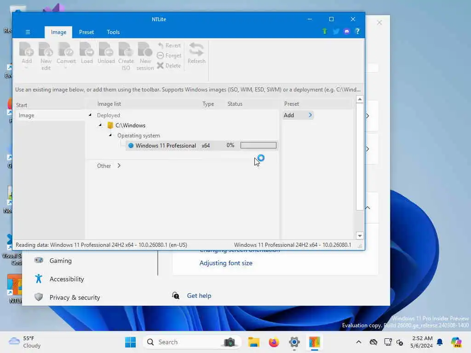
Task: Open Firefox from the taskbar
Action: click(x=274, y=342)
